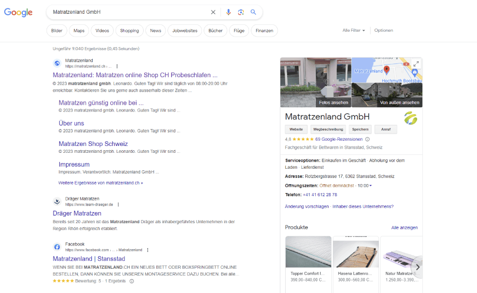Image resolution: width=477 pixels, height=293 pixels.
Task: Open Matratzenland online Shop CH result
Action: (135, 75)
